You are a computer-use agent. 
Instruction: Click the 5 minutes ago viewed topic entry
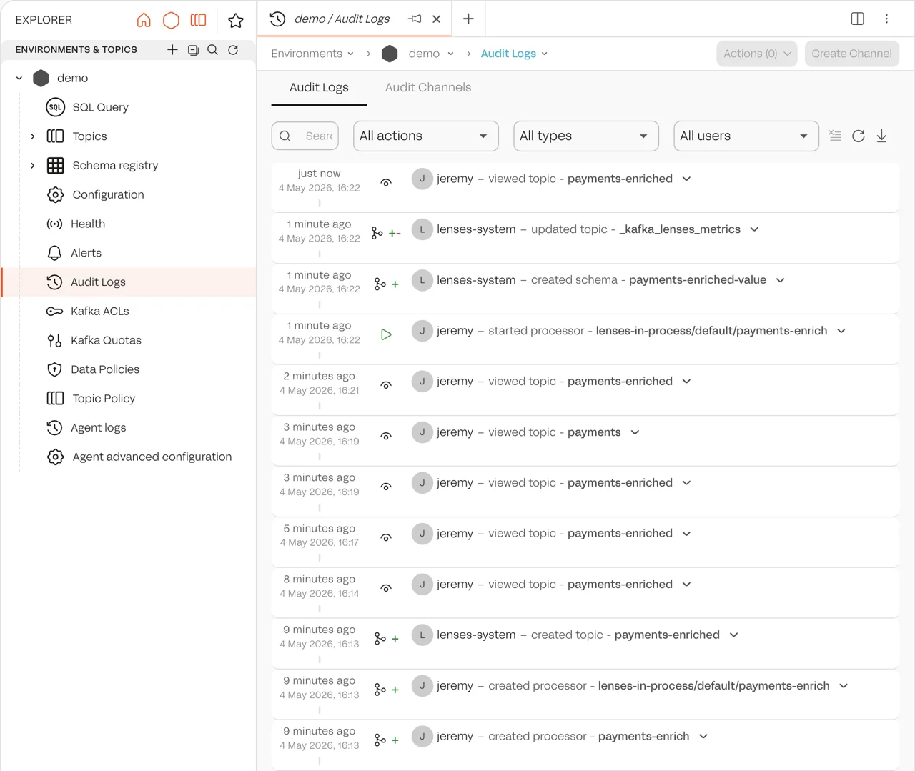(x=585, y=542)
